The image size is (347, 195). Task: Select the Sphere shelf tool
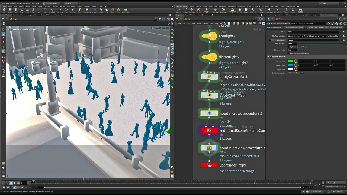click(10, 11)
